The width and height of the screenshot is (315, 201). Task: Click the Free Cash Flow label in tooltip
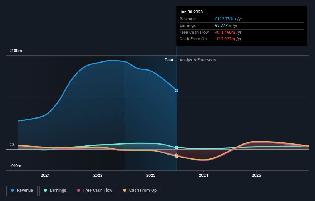tap(194, 32)
